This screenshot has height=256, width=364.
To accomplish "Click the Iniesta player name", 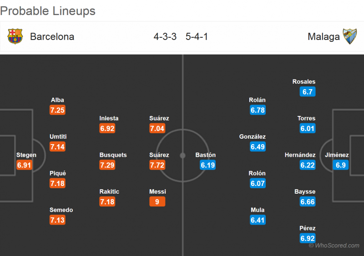I will click(109, 118).
